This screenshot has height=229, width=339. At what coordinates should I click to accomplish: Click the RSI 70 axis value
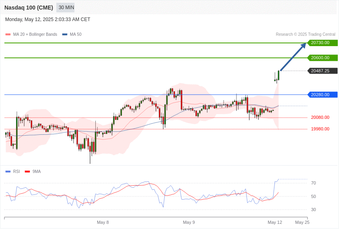(313, 183)
